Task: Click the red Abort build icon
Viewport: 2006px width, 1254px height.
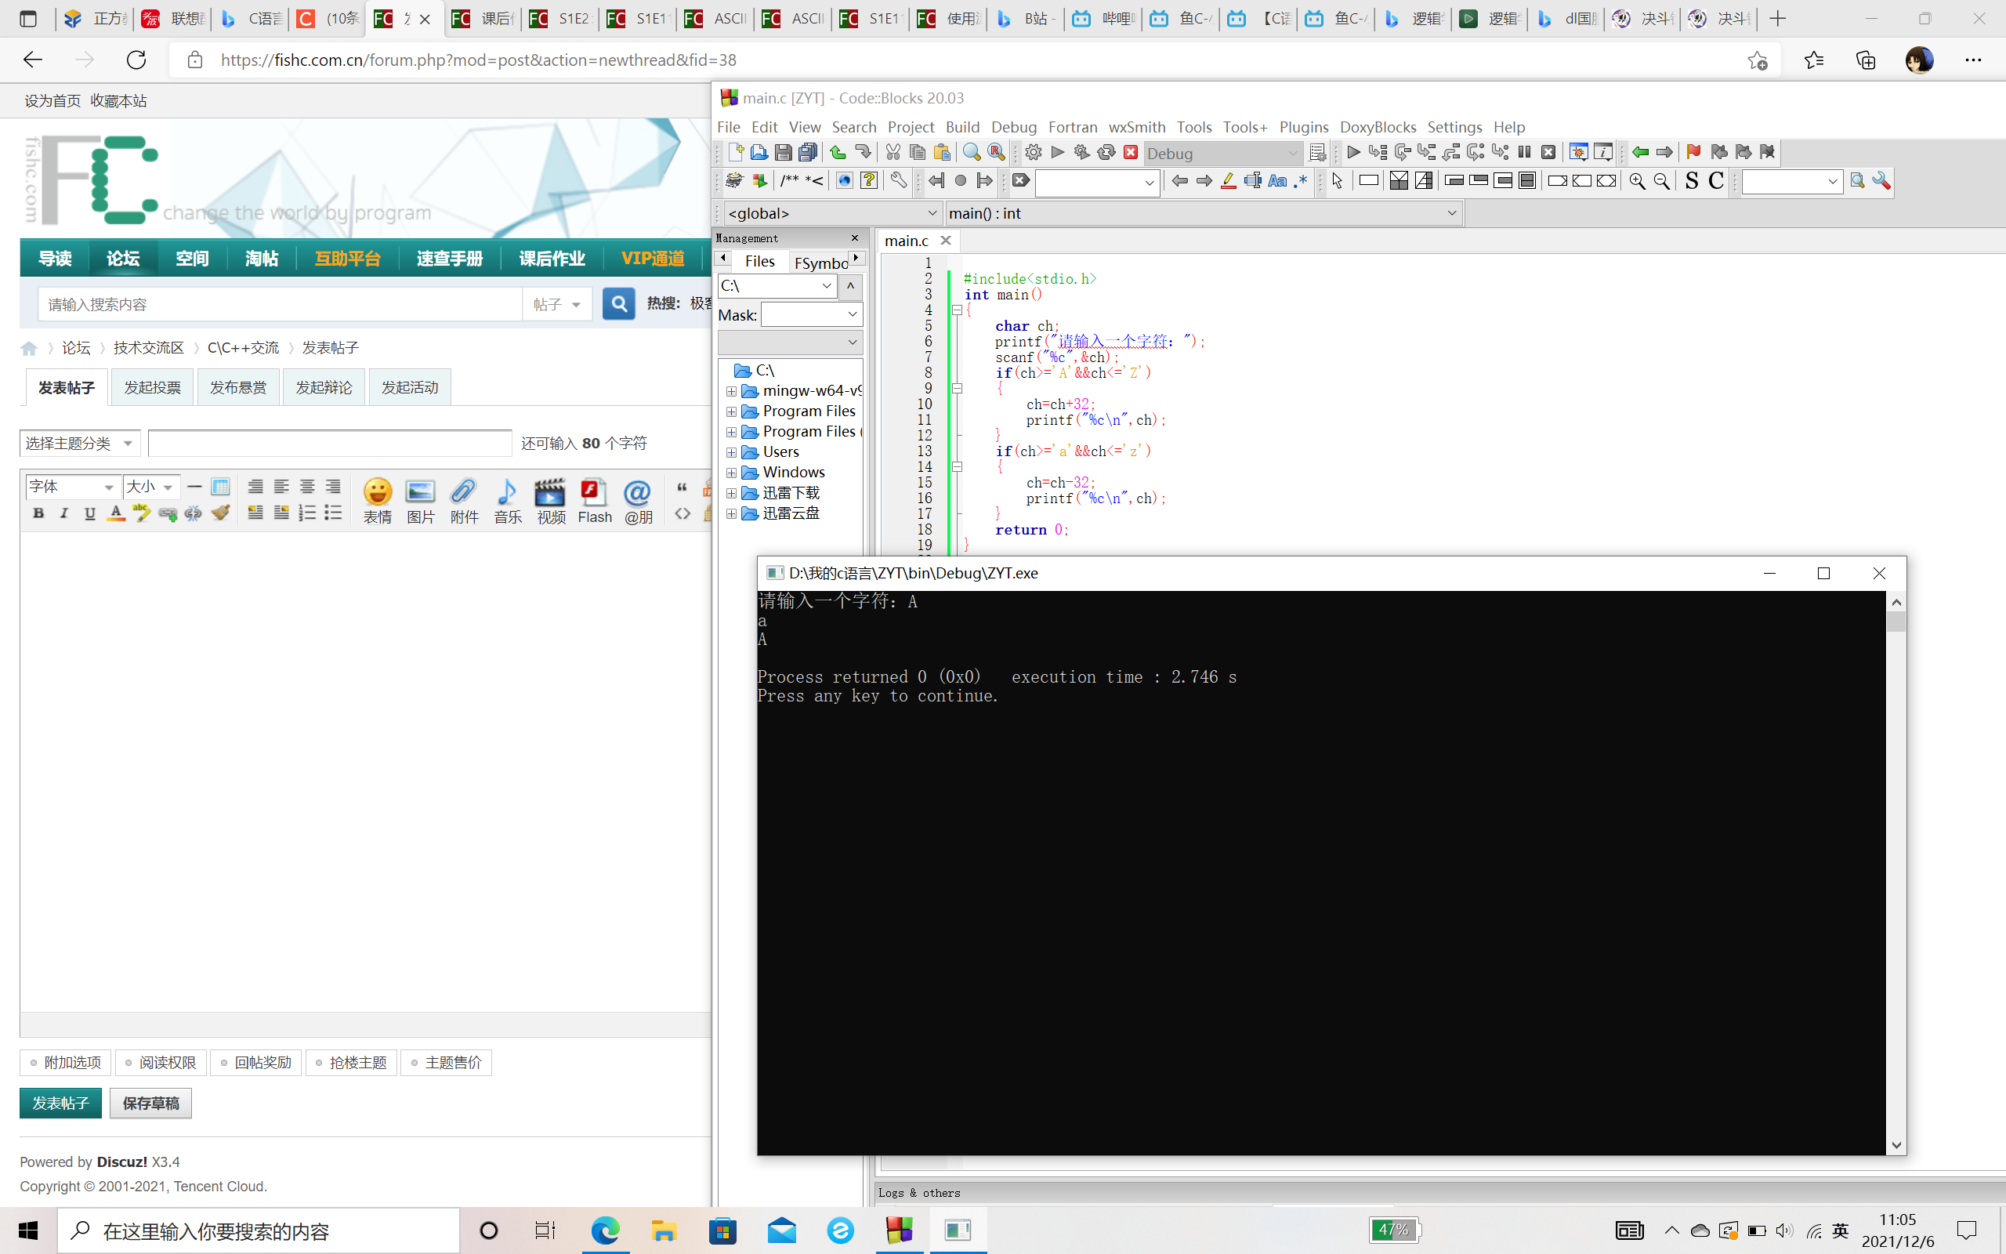Action: [1131, 152]
